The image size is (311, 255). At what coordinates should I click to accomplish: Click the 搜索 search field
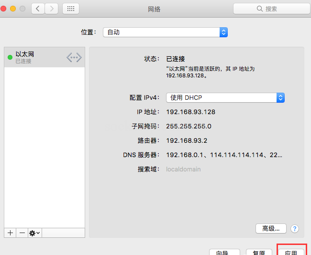pyautogui.click(x=271, y=9)
